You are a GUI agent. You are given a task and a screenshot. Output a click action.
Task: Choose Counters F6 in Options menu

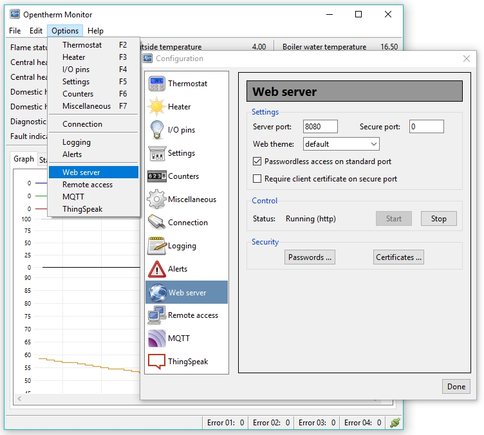pos(93,94)
